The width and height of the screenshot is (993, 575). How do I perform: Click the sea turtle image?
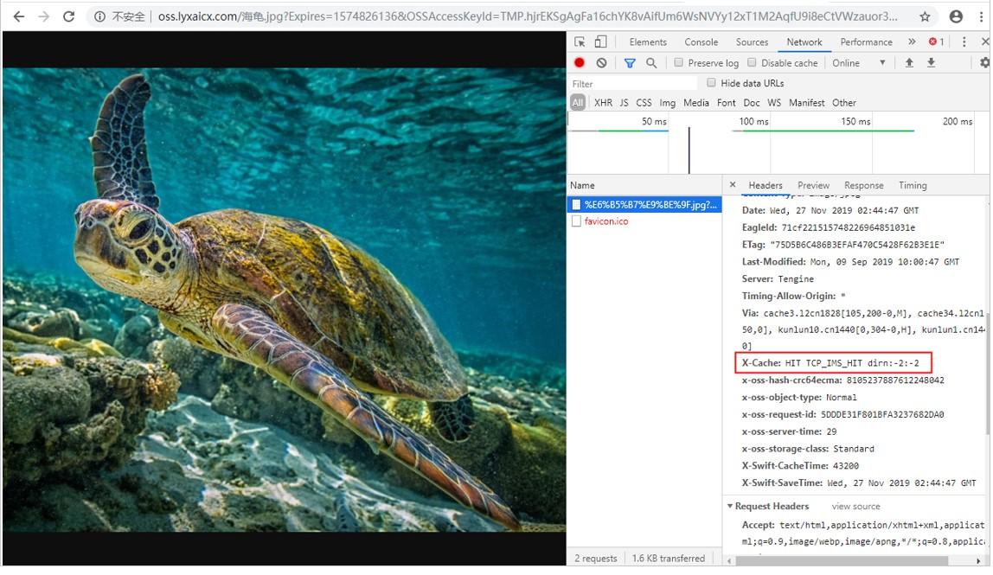coord(285,299)
